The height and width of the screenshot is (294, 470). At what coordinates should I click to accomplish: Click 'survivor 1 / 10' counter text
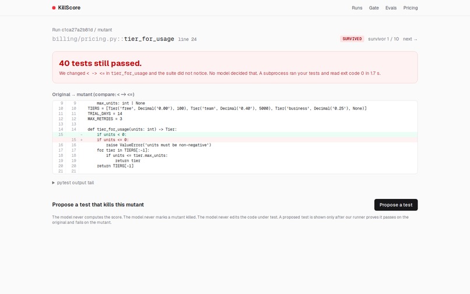click(x=383, y=39)
